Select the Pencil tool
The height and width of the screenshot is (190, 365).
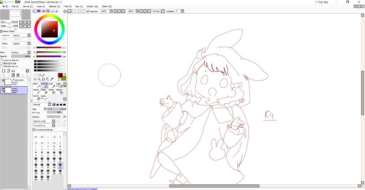tap(36, 86)
